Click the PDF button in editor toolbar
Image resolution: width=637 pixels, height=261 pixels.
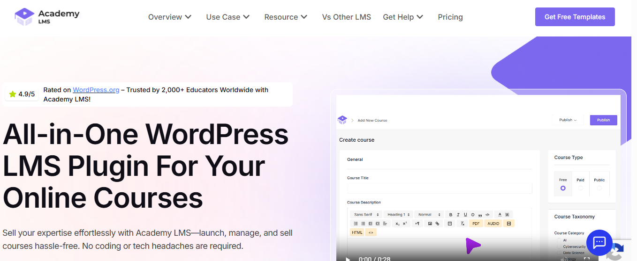(476, 224)
